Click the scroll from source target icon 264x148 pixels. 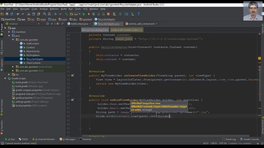coord(48,24)
